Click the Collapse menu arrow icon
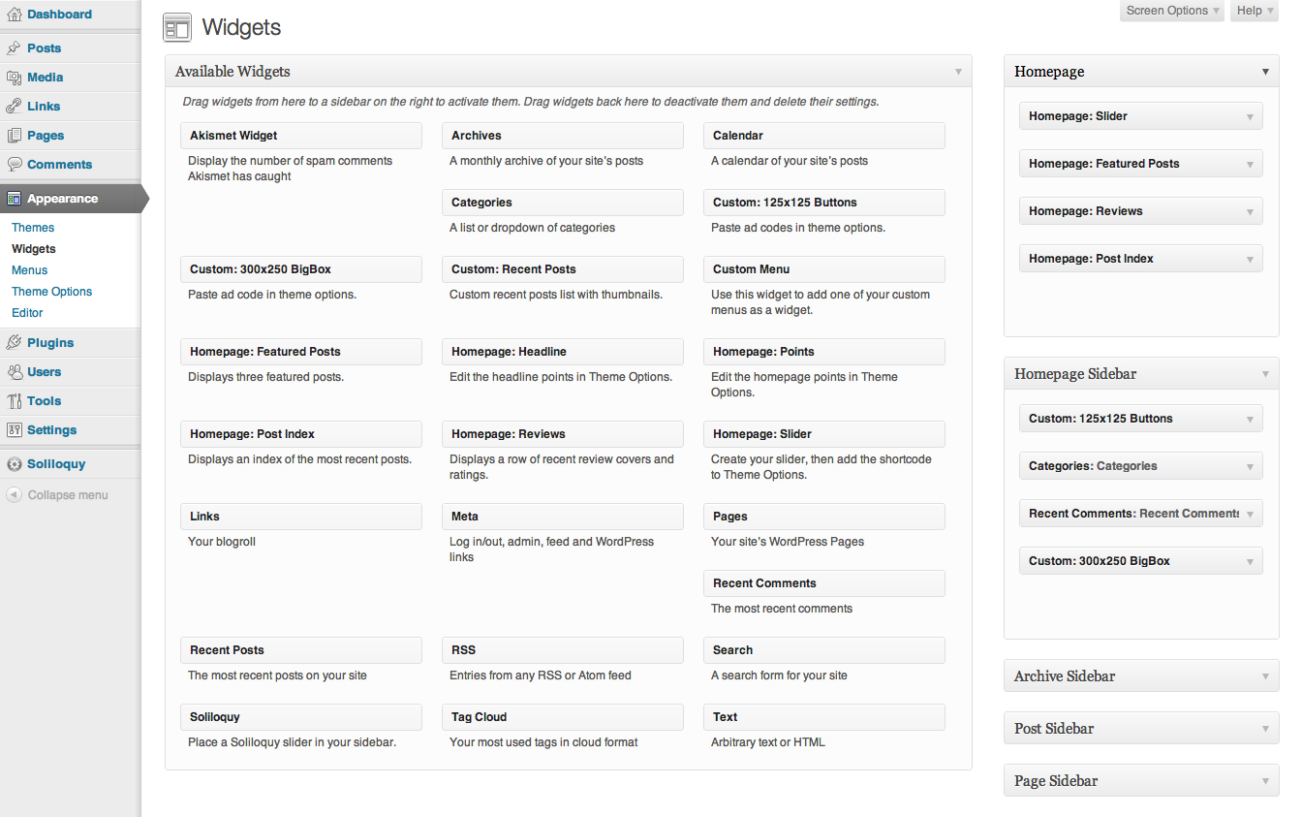Image resolution: width=1302 pixels, height=817 pixels. pyautogui.click(x=14, y=495)
